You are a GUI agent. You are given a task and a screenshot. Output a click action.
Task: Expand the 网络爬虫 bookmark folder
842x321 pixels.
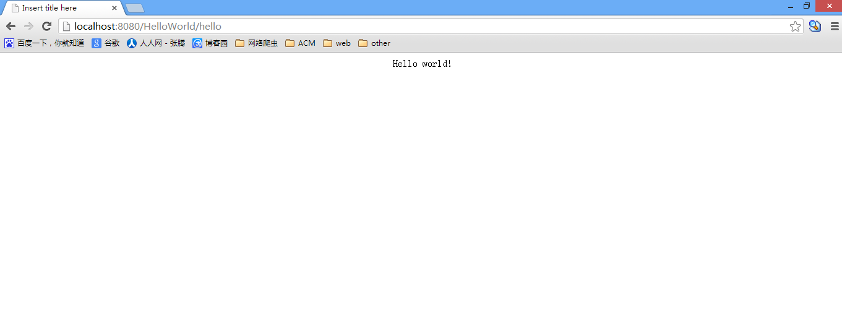click(257, 43)
